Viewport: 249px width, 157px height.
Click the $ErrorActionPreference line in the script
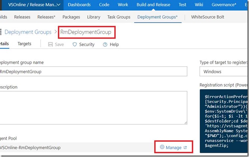[226, 97]
